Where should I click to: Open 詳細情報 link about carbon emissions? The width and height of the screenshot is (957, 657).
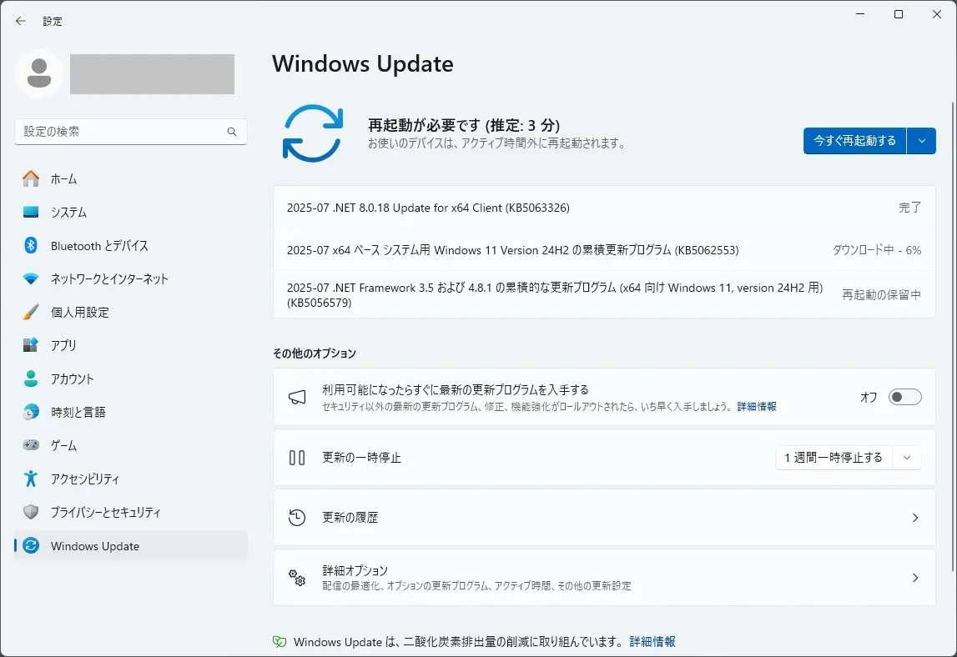coord(652,642)
